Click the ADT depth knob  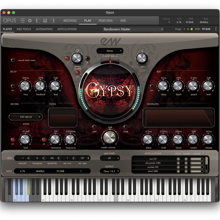click(x=178, y=86)
